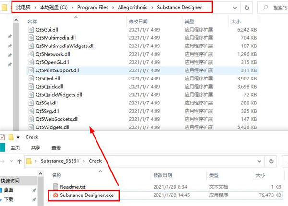
Task: Go up one level in Crack window
Action: (19, 161)
